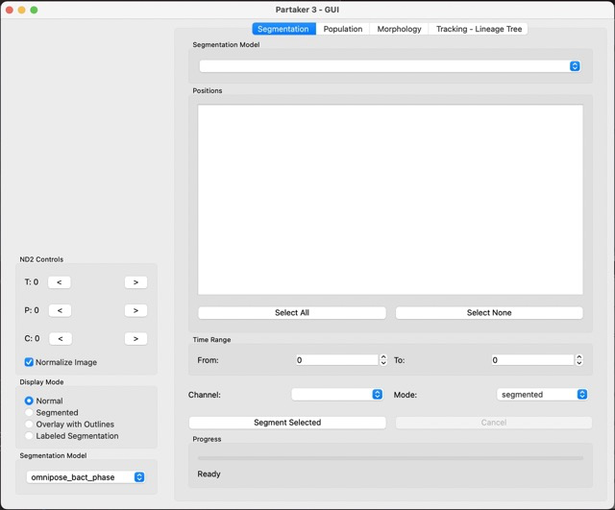The width and height of the screenshot is (615, 510).
Task: Click the Select All button
Action: point(291,312)
